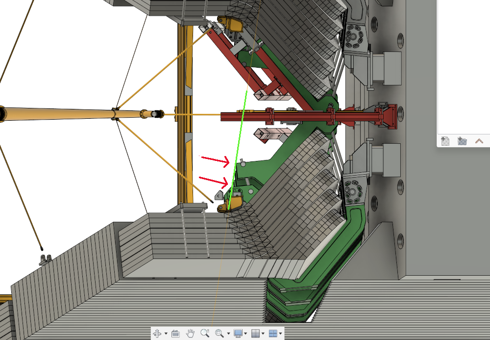Expand the Display Settings dropdown arrow

[246, 334]
